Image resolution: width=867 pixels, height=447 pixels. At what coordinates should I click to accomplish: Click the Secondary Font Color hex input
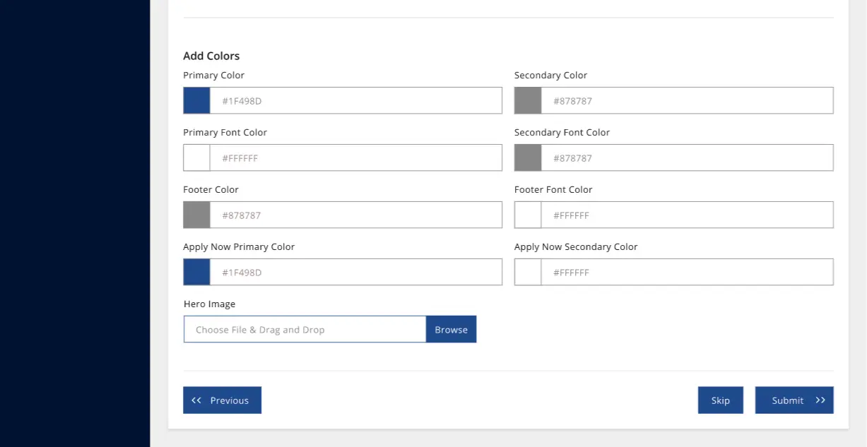[688, 157]
